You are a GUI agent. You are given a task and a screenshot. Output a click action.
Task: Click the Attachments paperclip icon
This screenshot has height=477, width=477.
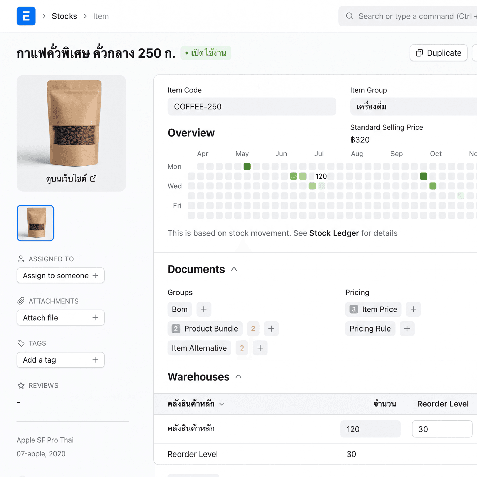21,301
